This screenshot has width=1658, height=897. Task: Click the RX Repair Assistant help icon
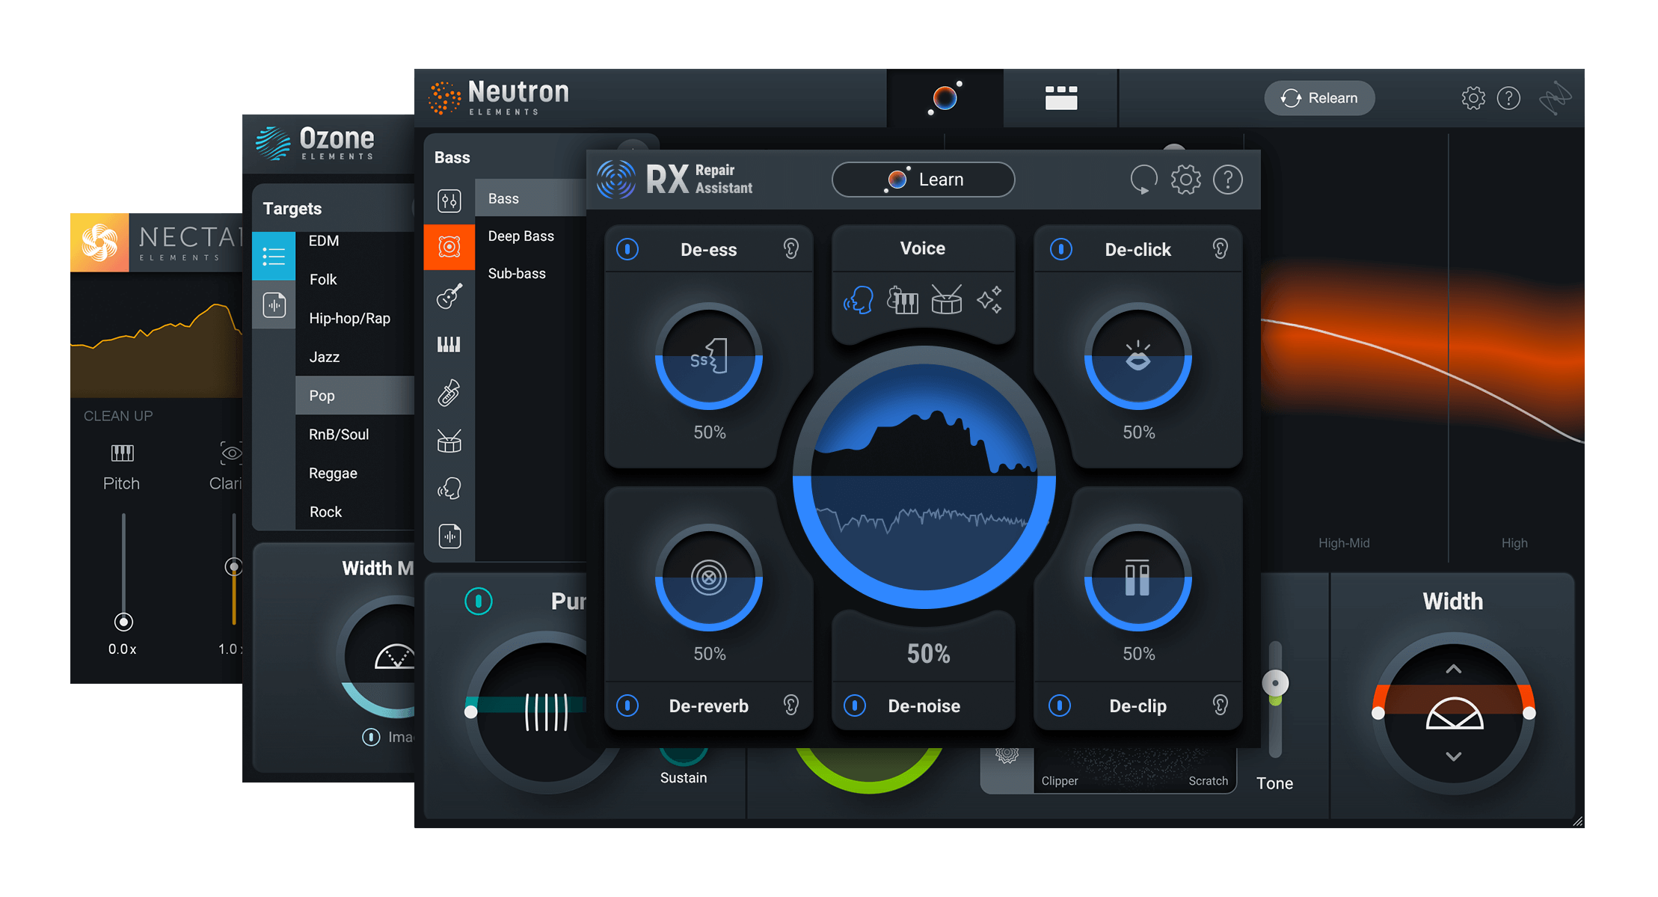(x=1227, y=180)
